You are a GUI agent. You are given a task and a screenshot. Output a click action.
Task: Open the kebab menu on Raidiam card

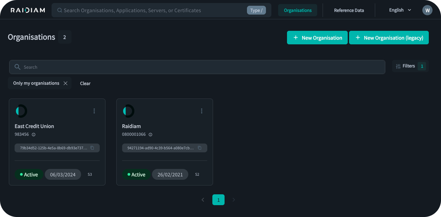[x=202, y=111]
